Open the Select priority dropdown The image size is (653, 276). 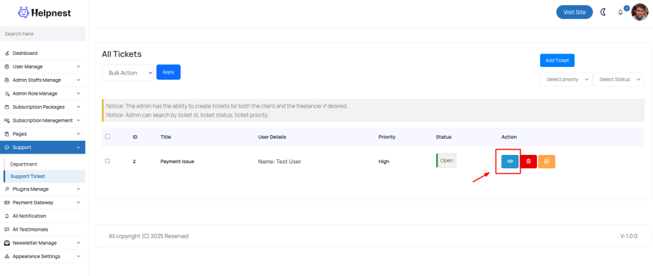(x=566, y=79)
